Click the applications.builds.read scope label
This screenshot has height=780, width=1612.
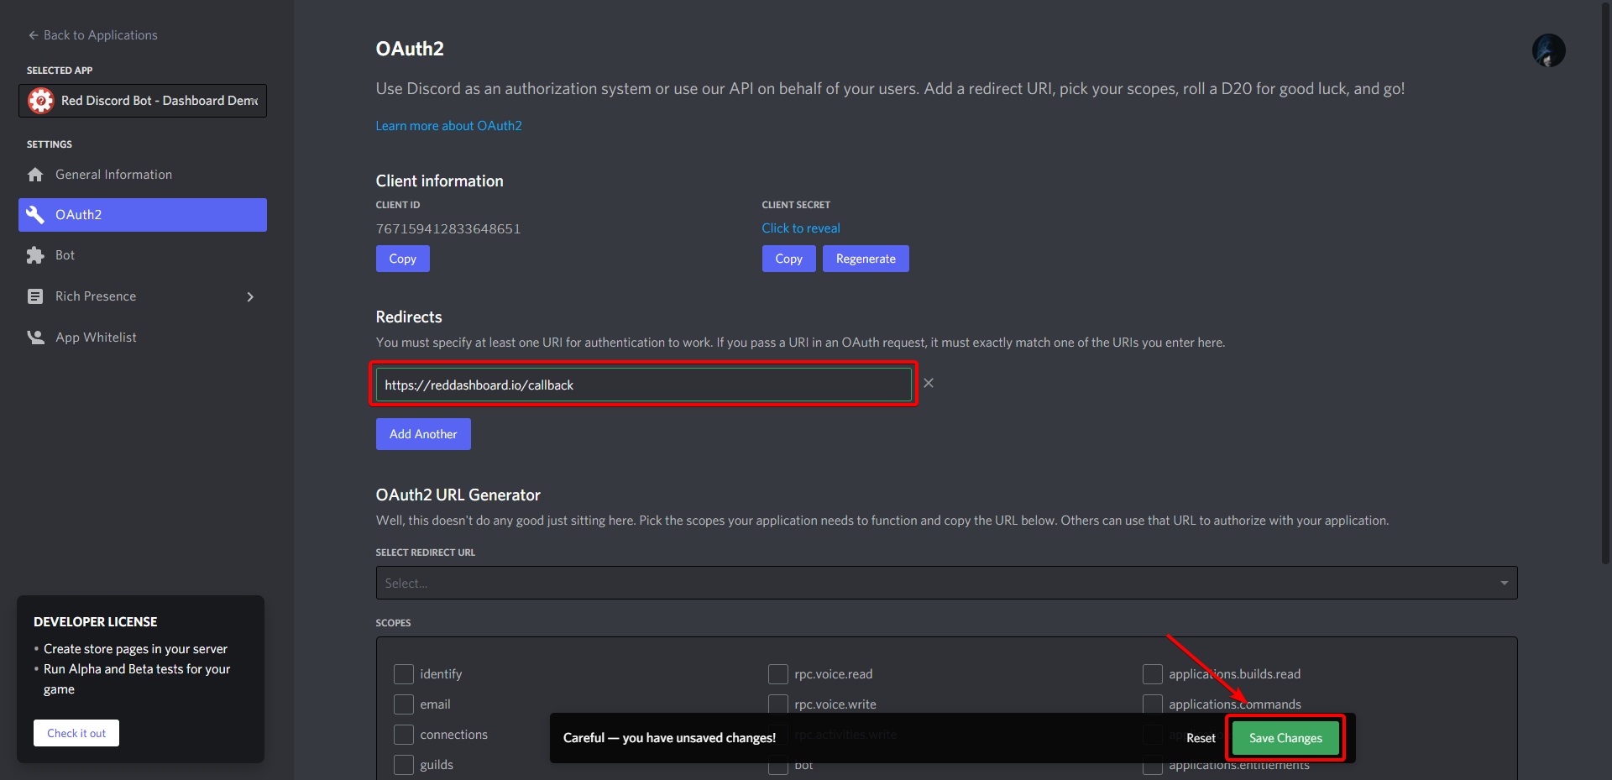(1234, 674)
